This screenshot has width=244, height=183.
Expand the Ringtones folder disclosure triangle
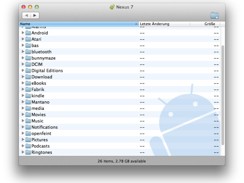point(23,152)
